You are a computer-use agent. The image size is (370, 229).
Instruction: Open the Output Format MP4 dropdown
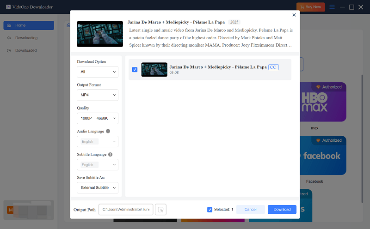tap(97, 95)
